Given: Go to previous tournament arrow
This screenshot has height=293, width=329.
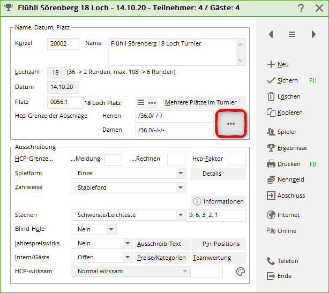Looking at the screenshot, I should pos(271,34).
